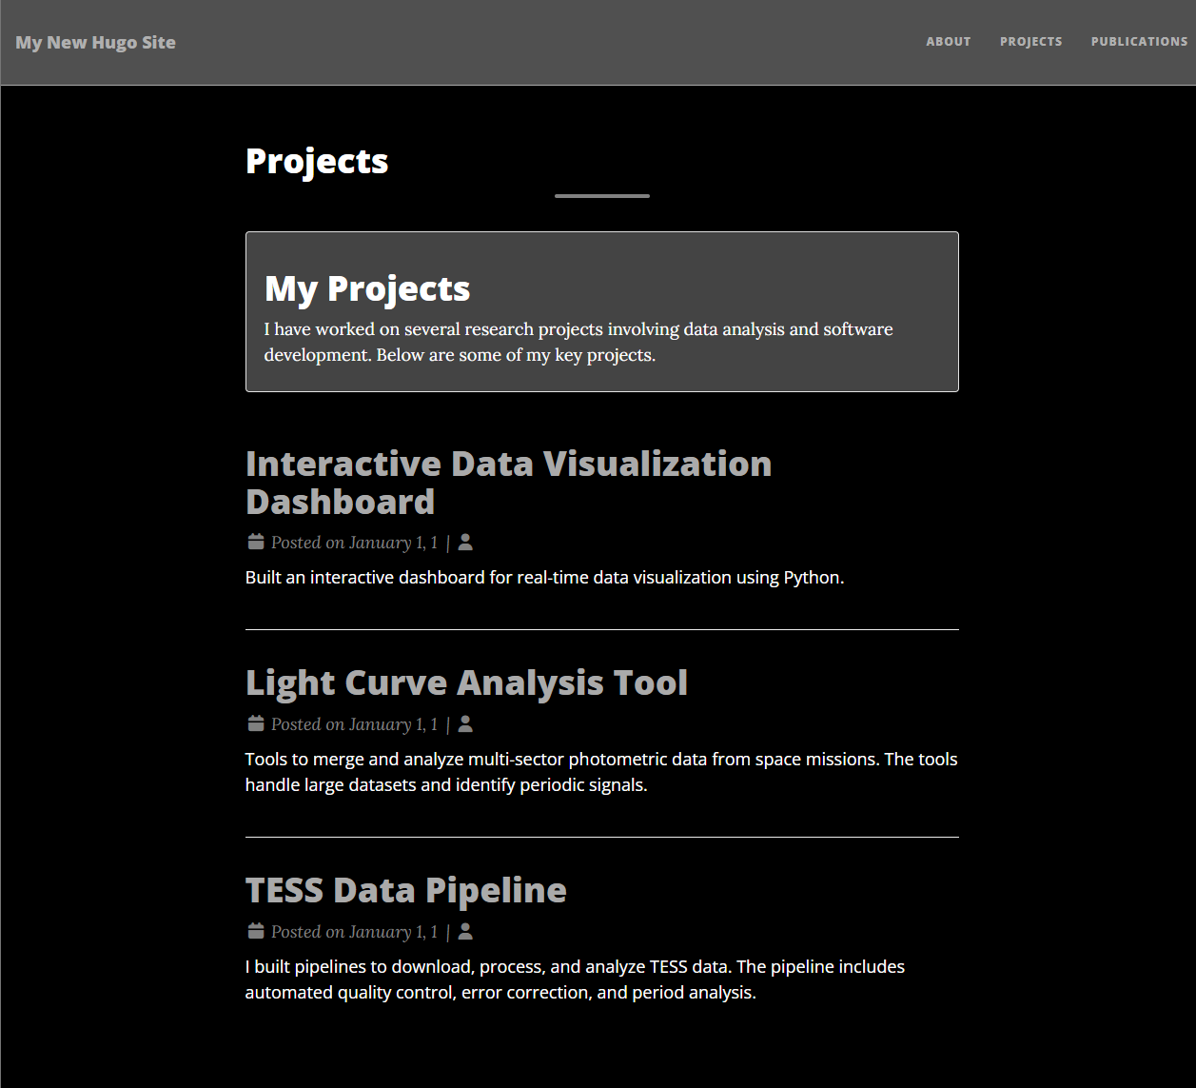
Task: Select the author icon under Light Curve Analysis Tool
Action: click(x=465, y=724)
